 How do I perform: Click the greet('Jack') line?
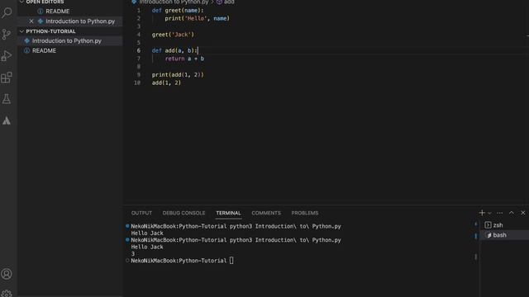(x=173, y=35)
